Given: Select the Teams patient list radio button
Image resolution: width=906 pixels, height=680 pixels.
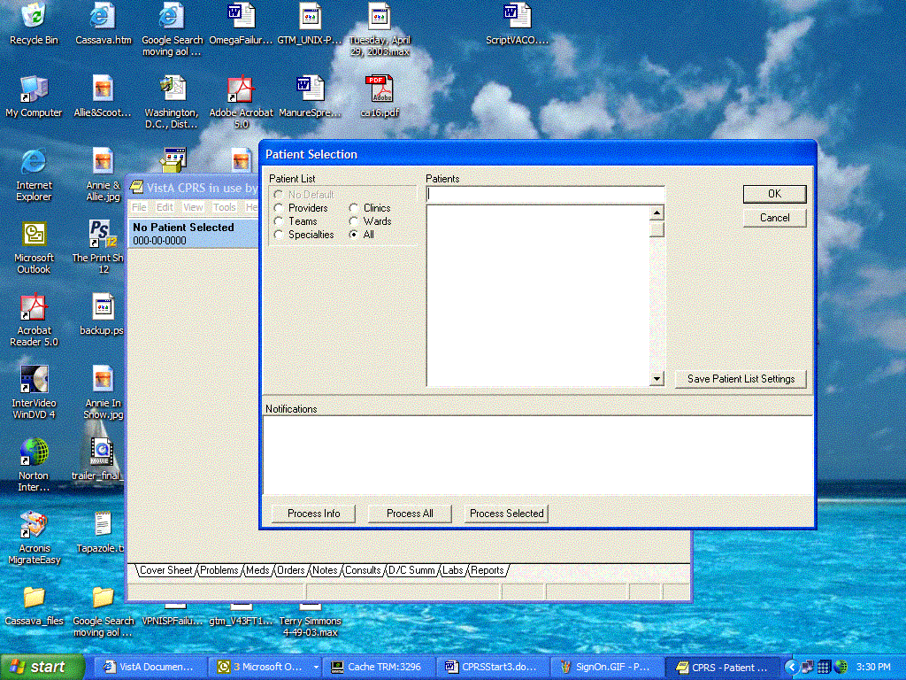Looking at the screenshot, I should tap(279, 220).
